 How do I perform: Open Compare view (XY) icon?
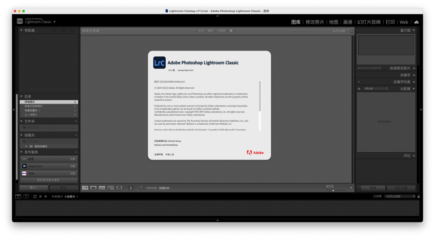pos(102,188)
